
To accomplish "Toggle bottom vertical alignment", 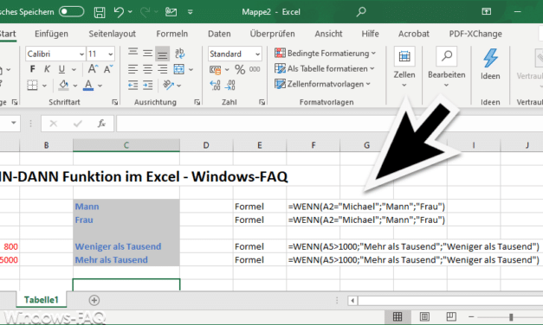I will click(163, 54).
